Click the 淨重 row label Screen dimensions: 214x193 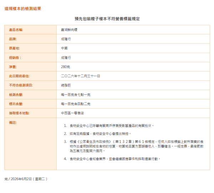pyautogui.click(x=13, y=67)
